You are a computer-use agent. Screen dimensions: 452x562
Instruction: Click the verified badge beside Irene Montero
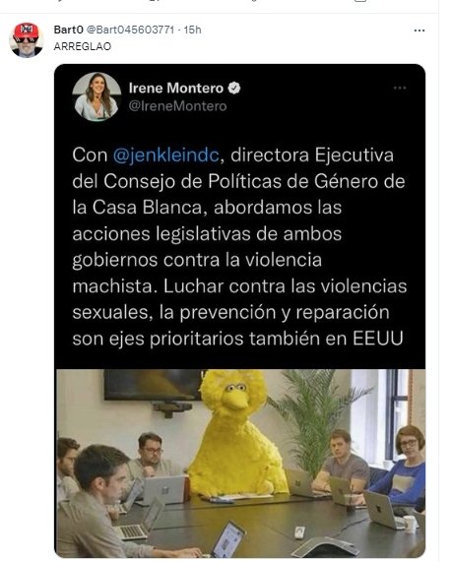pos(234,88)
